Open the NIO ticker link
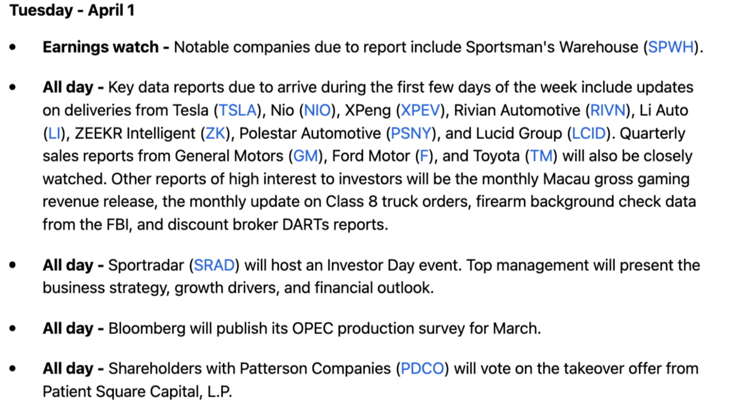 point(317,110)
